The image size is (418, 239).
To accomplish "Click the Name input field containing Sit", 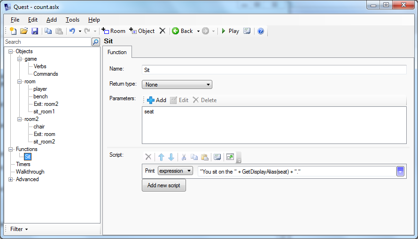I will point(274,69).
